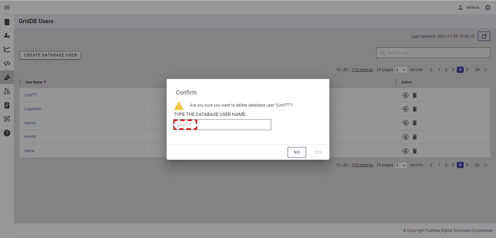Image resolution: width=496 pixels, height=238 pixels.
Task: Select page 1 below the table
Action: pos(439,165)
